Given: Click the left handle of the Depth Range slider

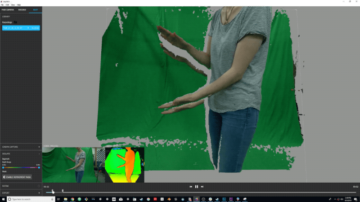Looking at the screenshot, I should coord(3,167).
